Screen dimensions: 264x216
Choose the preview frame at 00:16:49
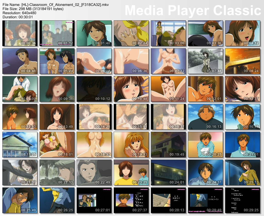[x=243, y=117]
